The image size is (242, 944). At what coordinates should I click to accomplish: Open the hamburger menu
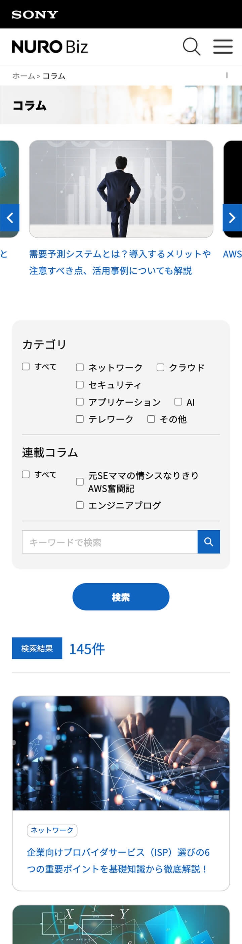pos(223,47)
